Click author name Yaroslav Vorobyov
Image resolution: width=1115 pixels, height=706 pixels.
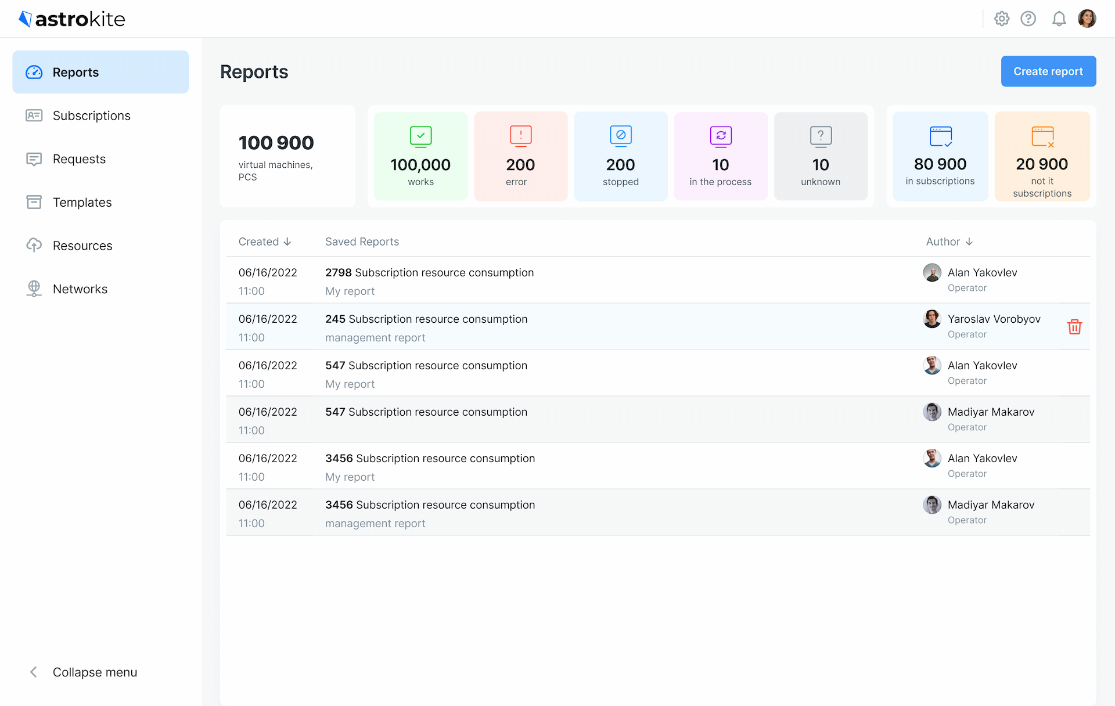click(x=994, y=319)
